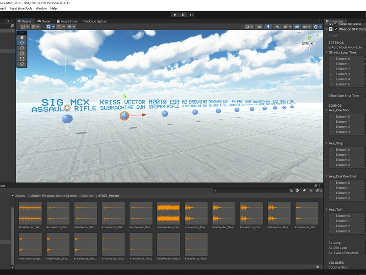Viewport: 366px width, 275px height.
Task: Click the grid snapping icon
Action: [59, 27]
